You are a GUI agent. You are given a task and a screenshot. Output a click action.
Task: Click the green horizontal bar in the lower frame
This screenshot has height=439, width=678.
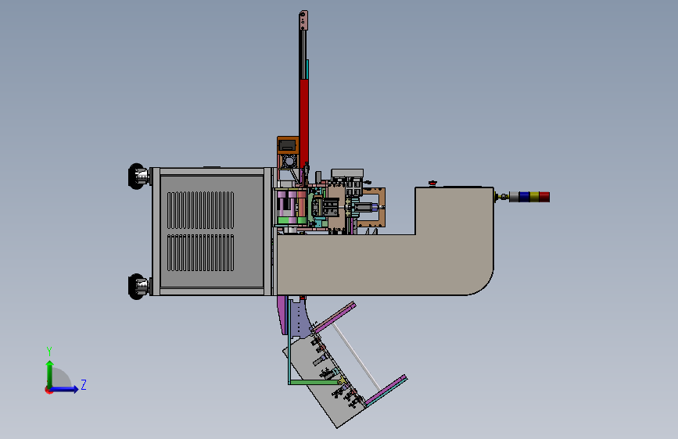[316, 382]
